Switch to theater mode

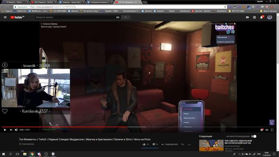click(267, 130)
